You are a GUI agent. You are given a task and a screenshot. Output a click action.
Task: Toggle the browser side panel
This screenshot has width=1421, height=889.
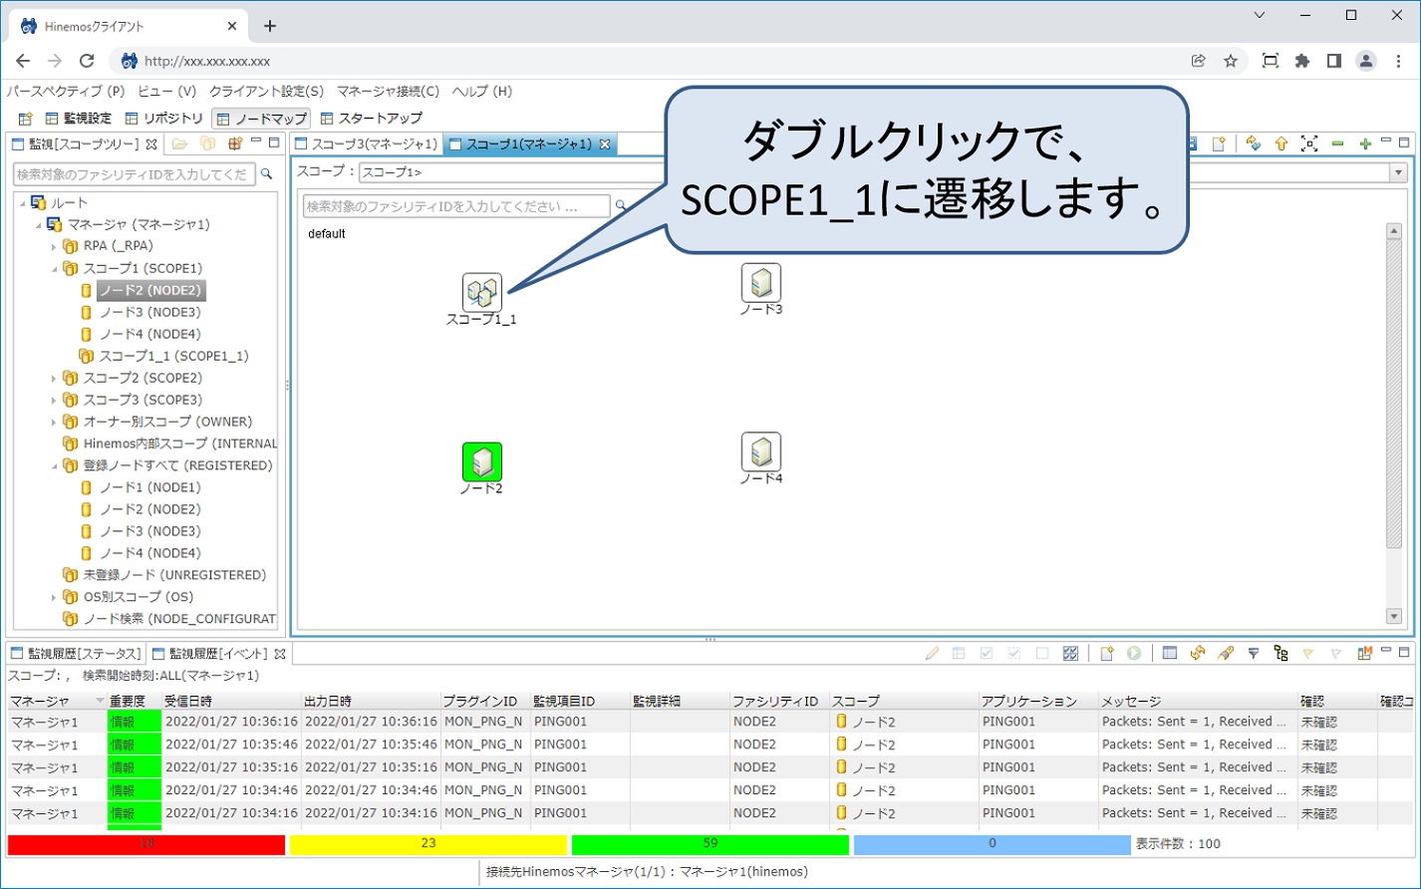pos(1334,61)
